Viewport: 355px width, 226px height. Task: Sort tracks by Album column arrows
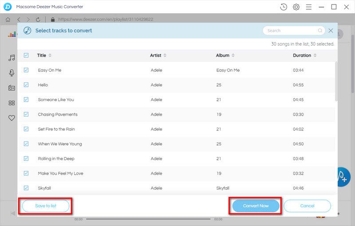[233, 55]
